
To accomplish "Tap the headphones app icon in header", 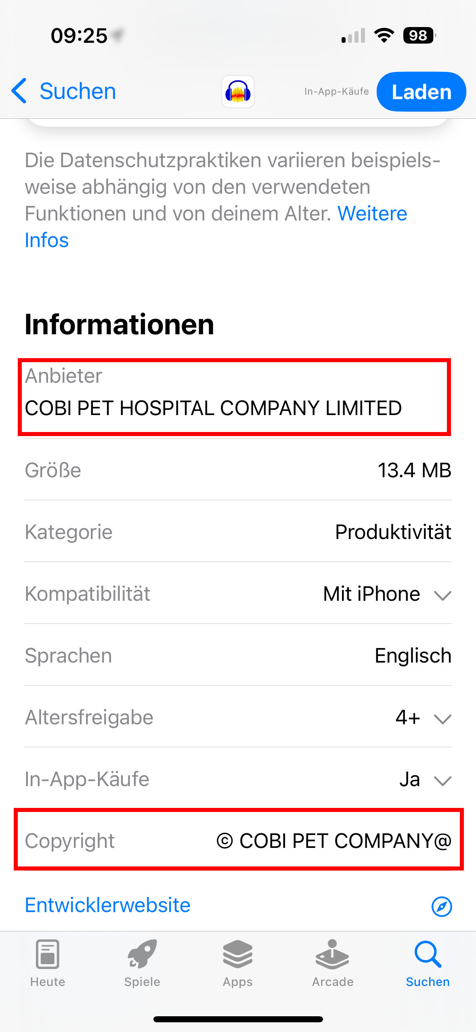I will (238, 92).
